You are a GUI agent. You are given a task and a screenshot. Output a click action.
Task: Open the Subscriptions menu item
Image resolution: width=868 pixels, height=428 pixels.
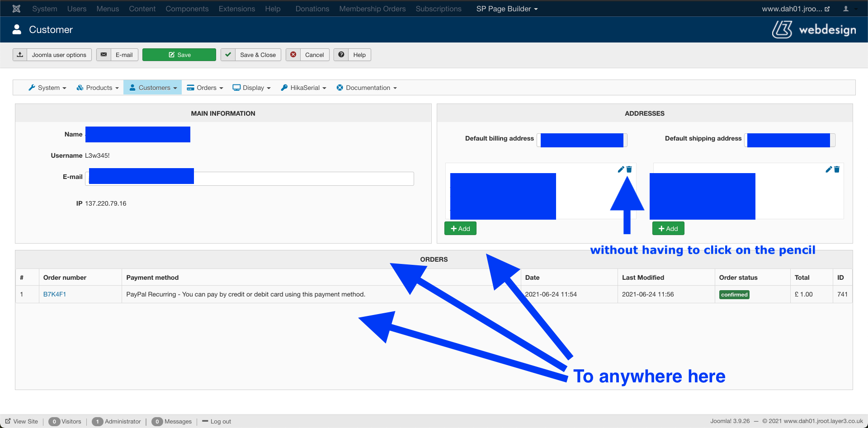[x=439, y=9]
